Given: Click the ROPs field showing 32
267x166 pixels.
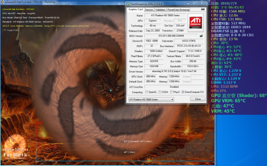Looking at the screenshot, I should click(152, 46).
